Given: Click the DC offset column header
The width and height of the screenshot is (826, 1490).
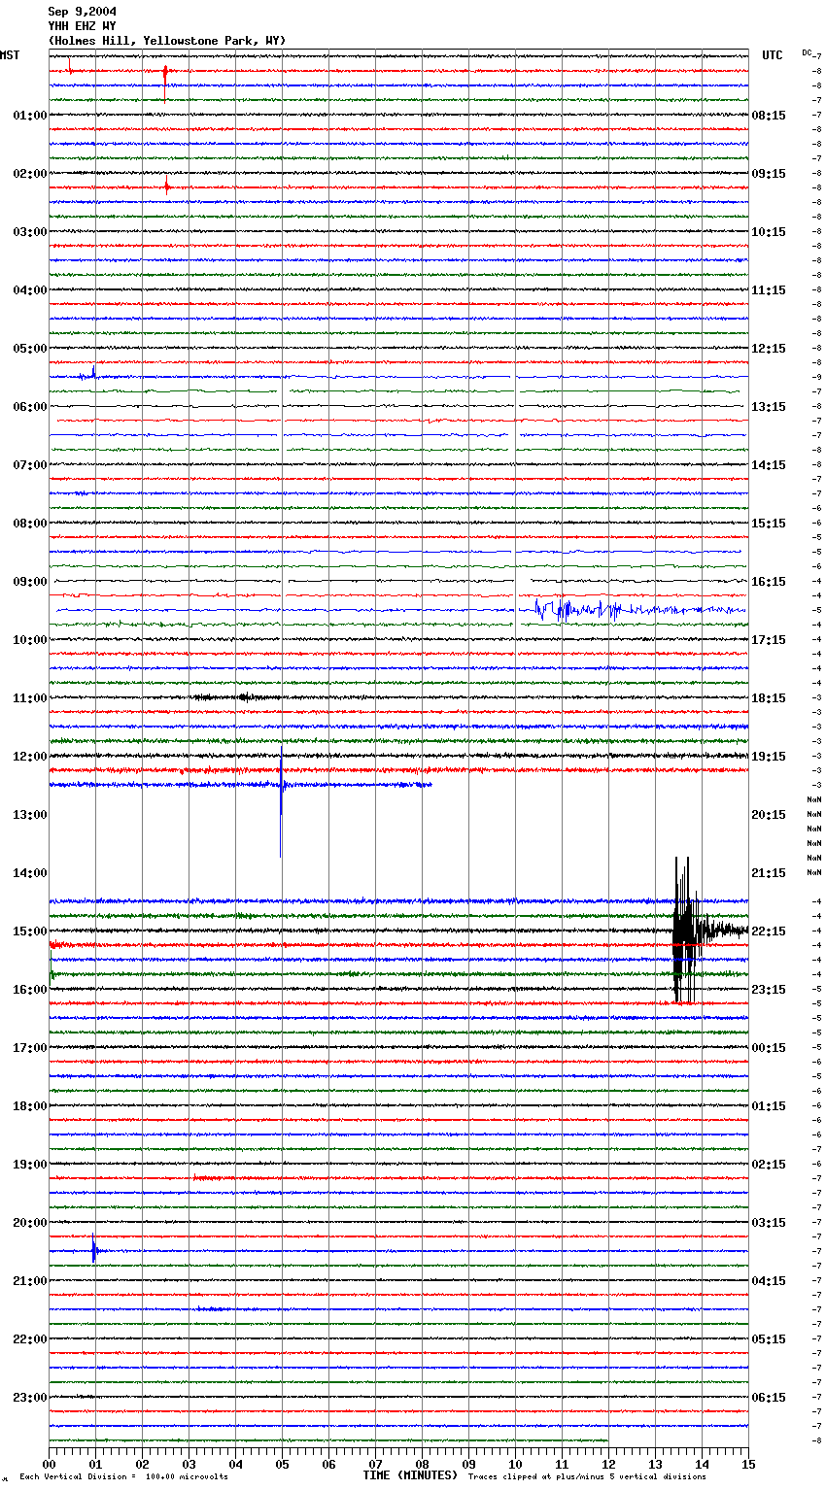Looking at the screenshot, I should (x=807, y=52).
